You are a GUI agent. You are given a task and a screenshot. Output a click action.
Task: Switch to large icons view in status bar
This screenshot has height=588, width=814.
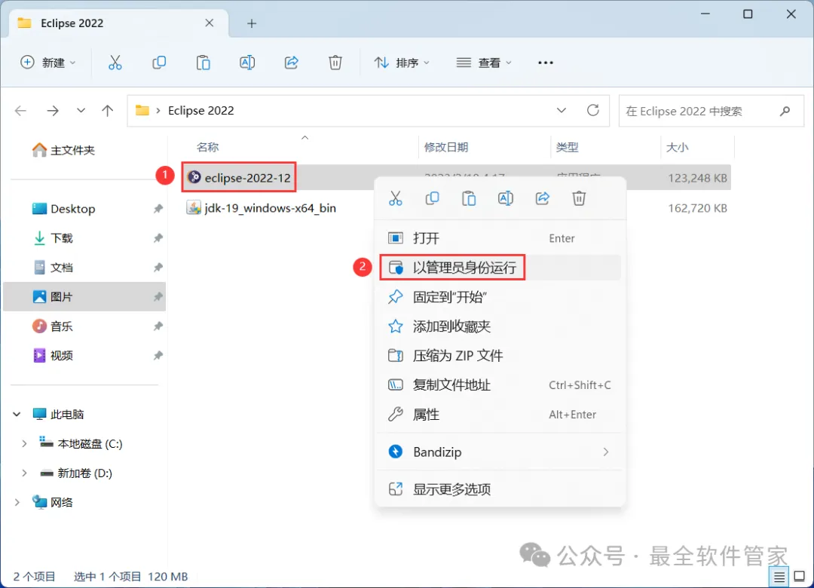coord(800,577)
